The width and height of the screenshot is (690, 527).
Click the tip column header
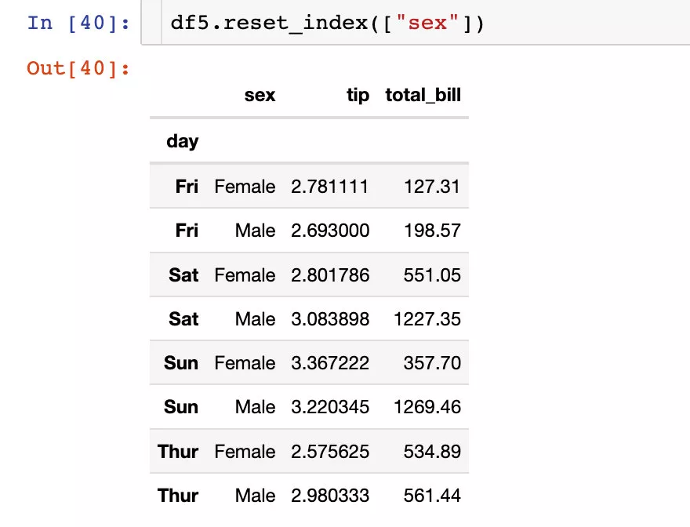tap(358, 95)
